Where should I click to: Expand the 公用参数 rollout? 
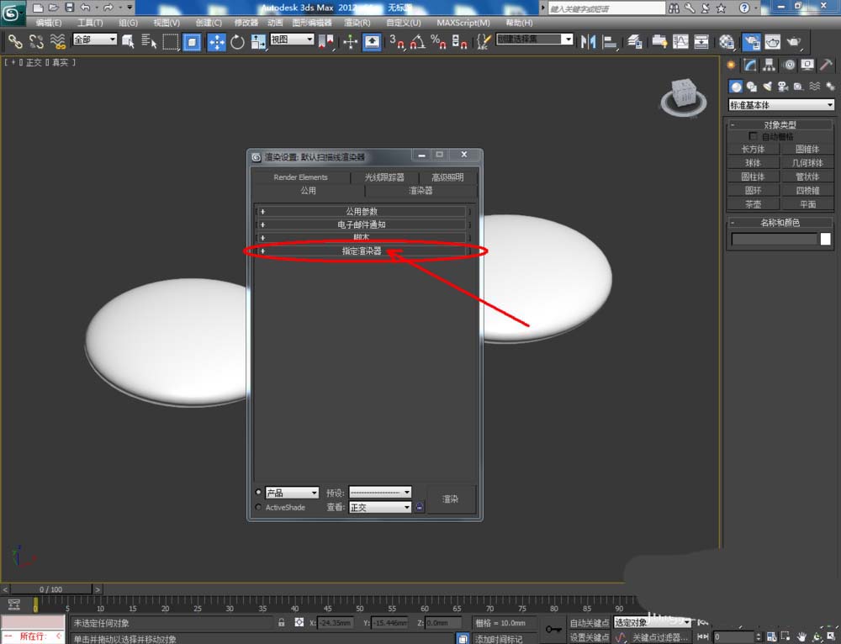pyautogui.click(x=362, y=211)
